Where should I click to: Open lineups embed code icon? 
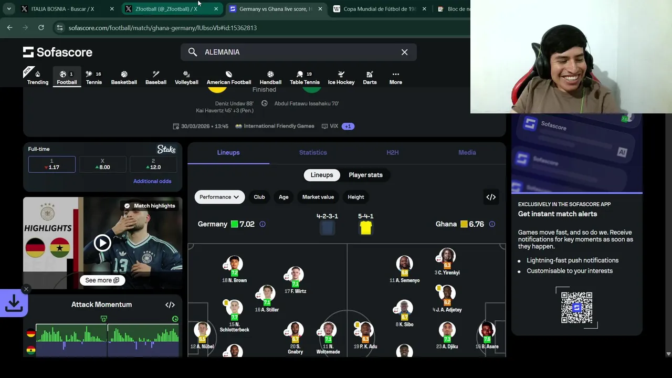[491, 197]
